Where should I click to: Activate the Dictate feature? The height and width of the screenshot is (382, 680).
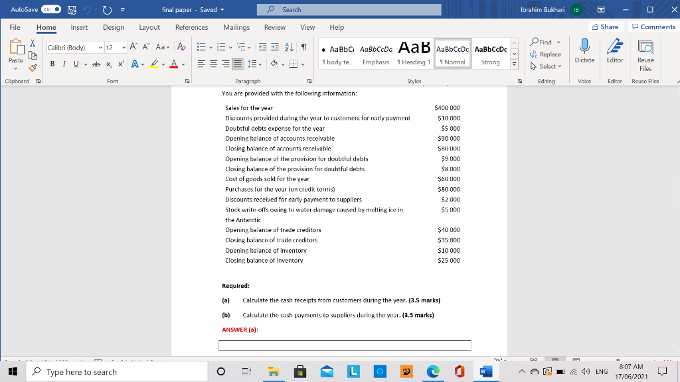(584, 53)
